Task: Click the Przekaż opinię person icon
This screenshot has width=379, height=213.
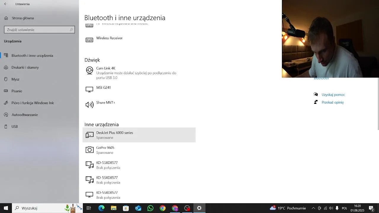Action: pyautogui.click(x=316, y=102)
